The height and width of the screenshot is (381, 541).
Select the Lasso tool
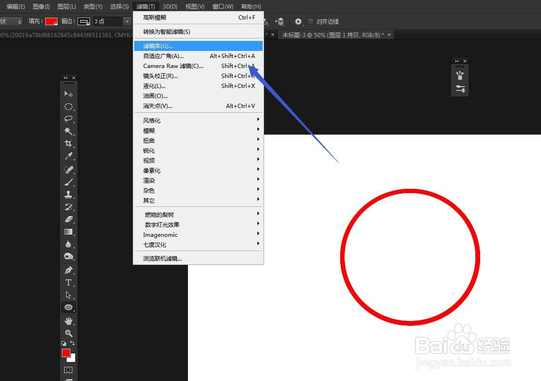[69, 119]
